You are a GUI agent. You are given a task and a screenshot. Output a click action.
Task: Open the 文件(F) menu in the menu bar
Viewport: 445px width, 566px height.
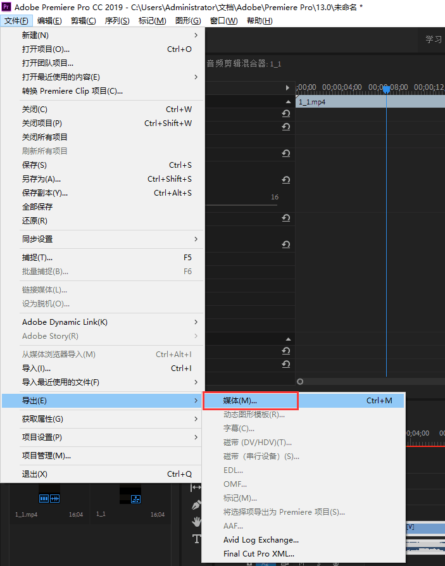(x=16, y=20)
